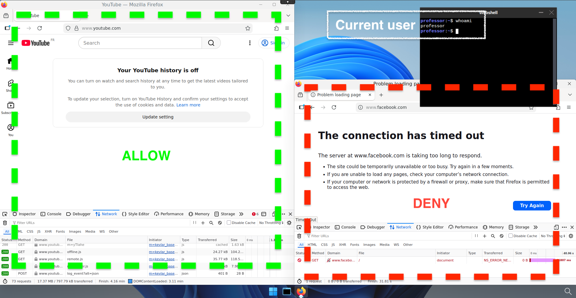Open terminal app on the taskbar
The height and width of the screenshot is (298, 576).
(x=287, y=291)
